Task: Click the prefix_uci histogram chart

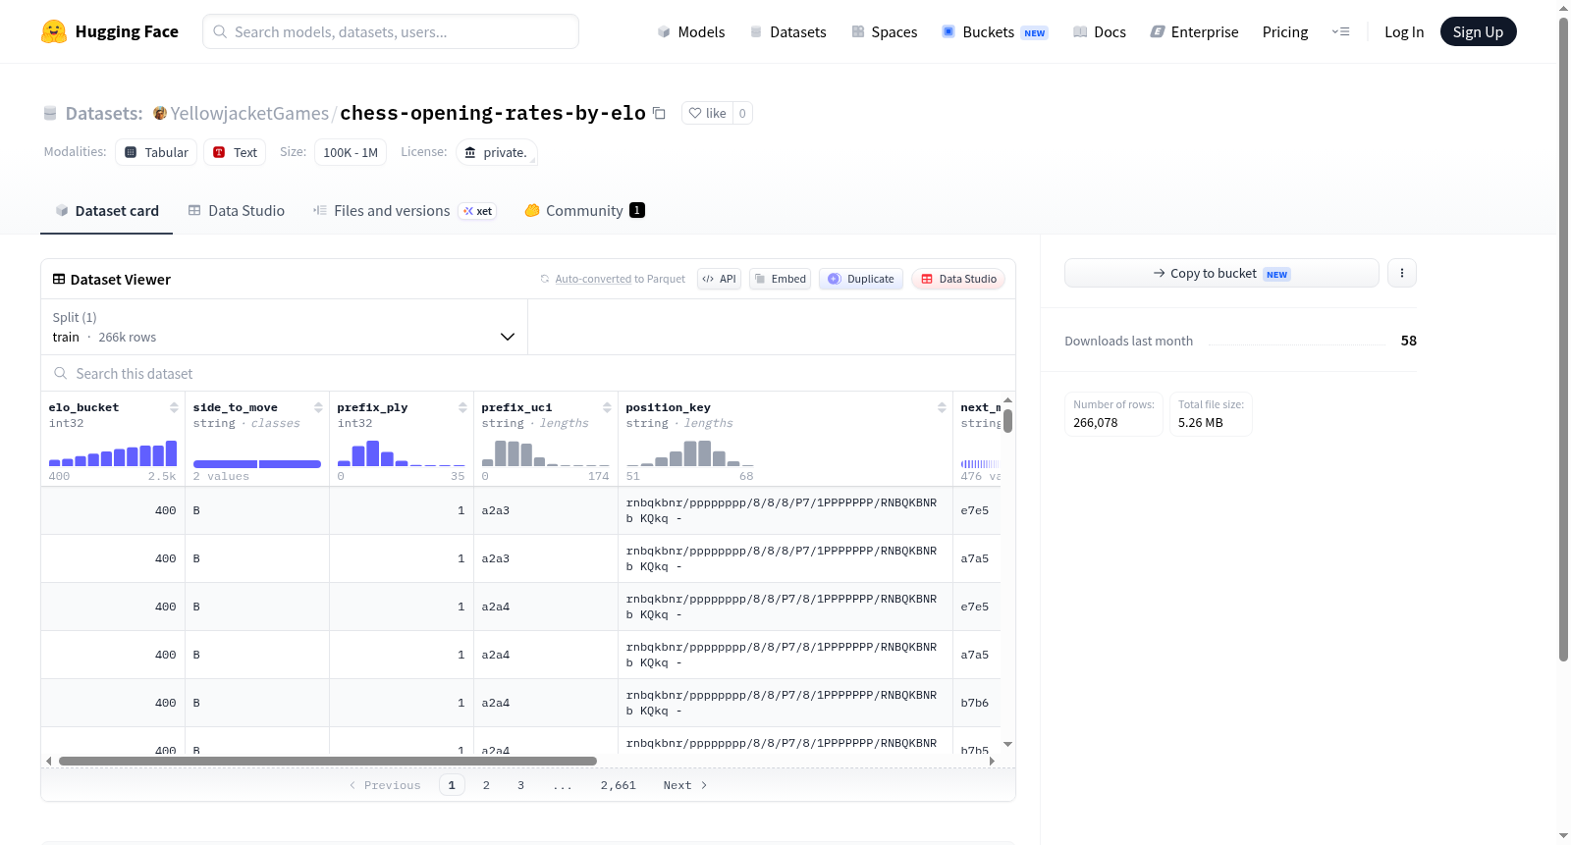Action: point(546,452)
